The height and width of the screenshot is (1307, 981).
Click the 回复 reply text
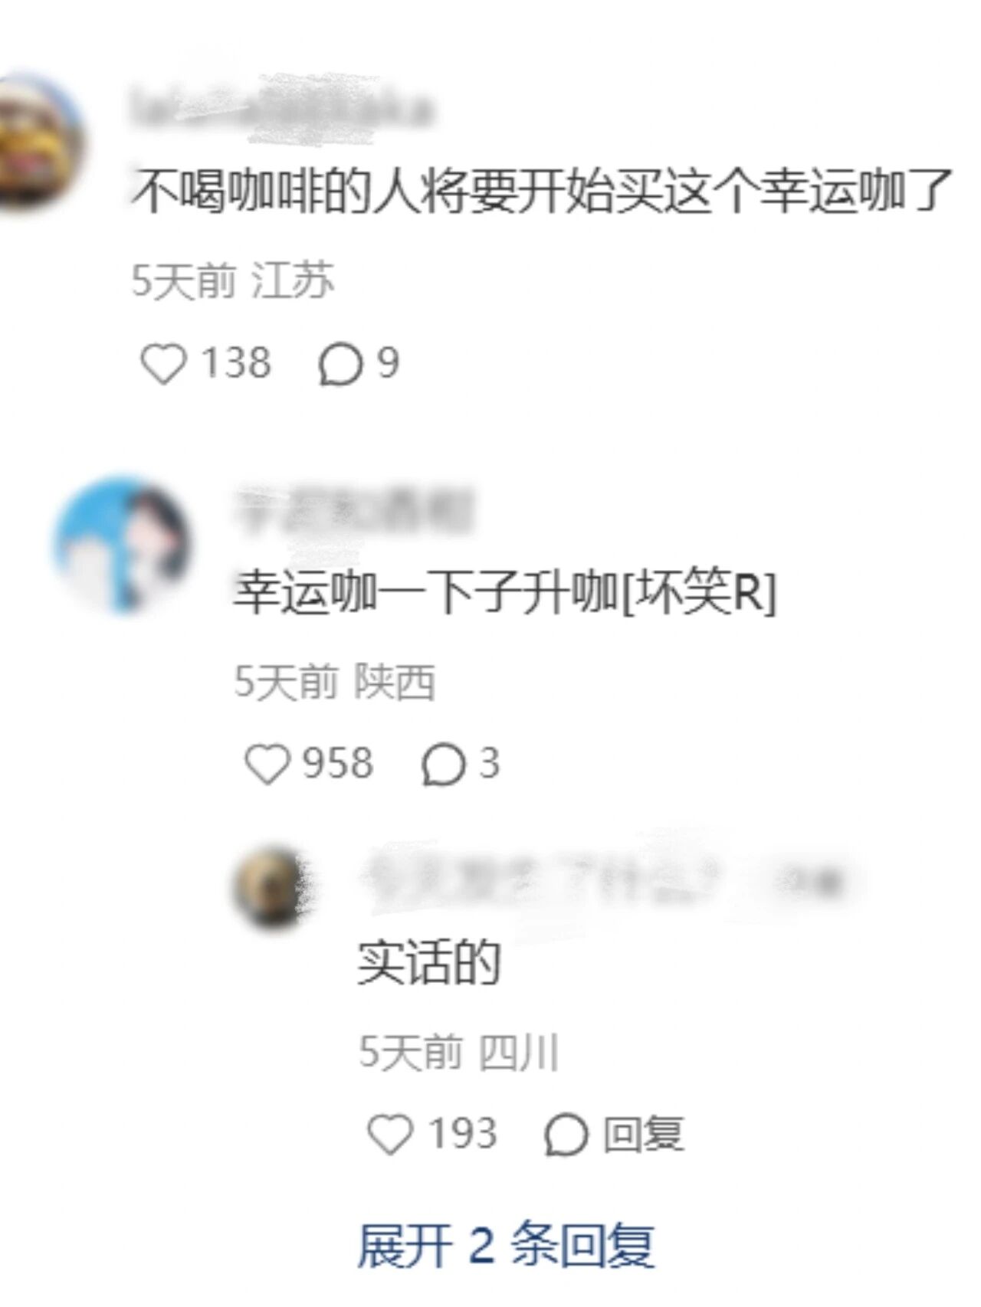pyautogui.click(x=642, y=1134)
